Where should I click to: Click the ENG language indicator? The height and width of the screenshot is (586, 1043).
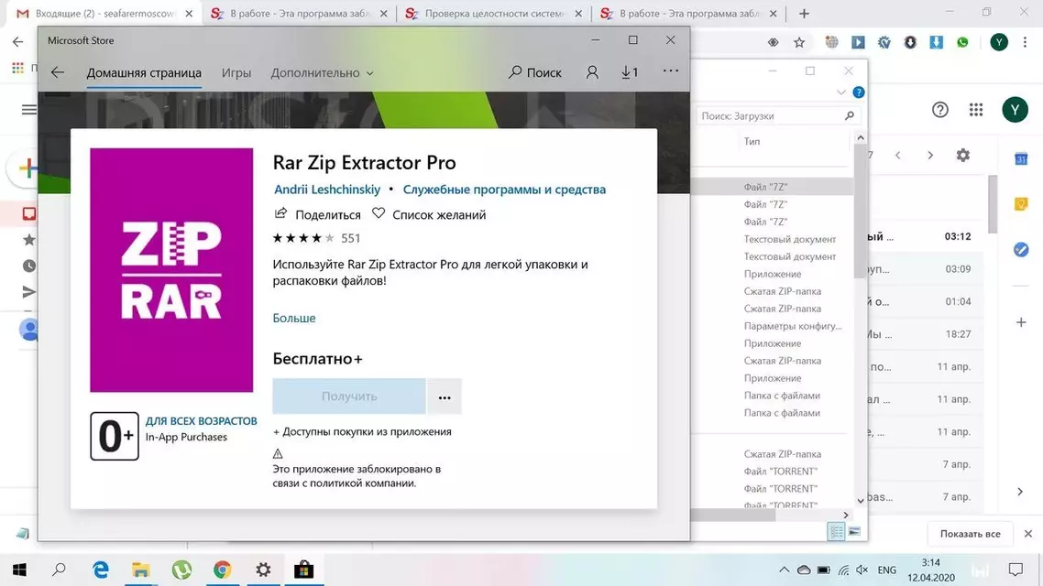coord(886,570)
